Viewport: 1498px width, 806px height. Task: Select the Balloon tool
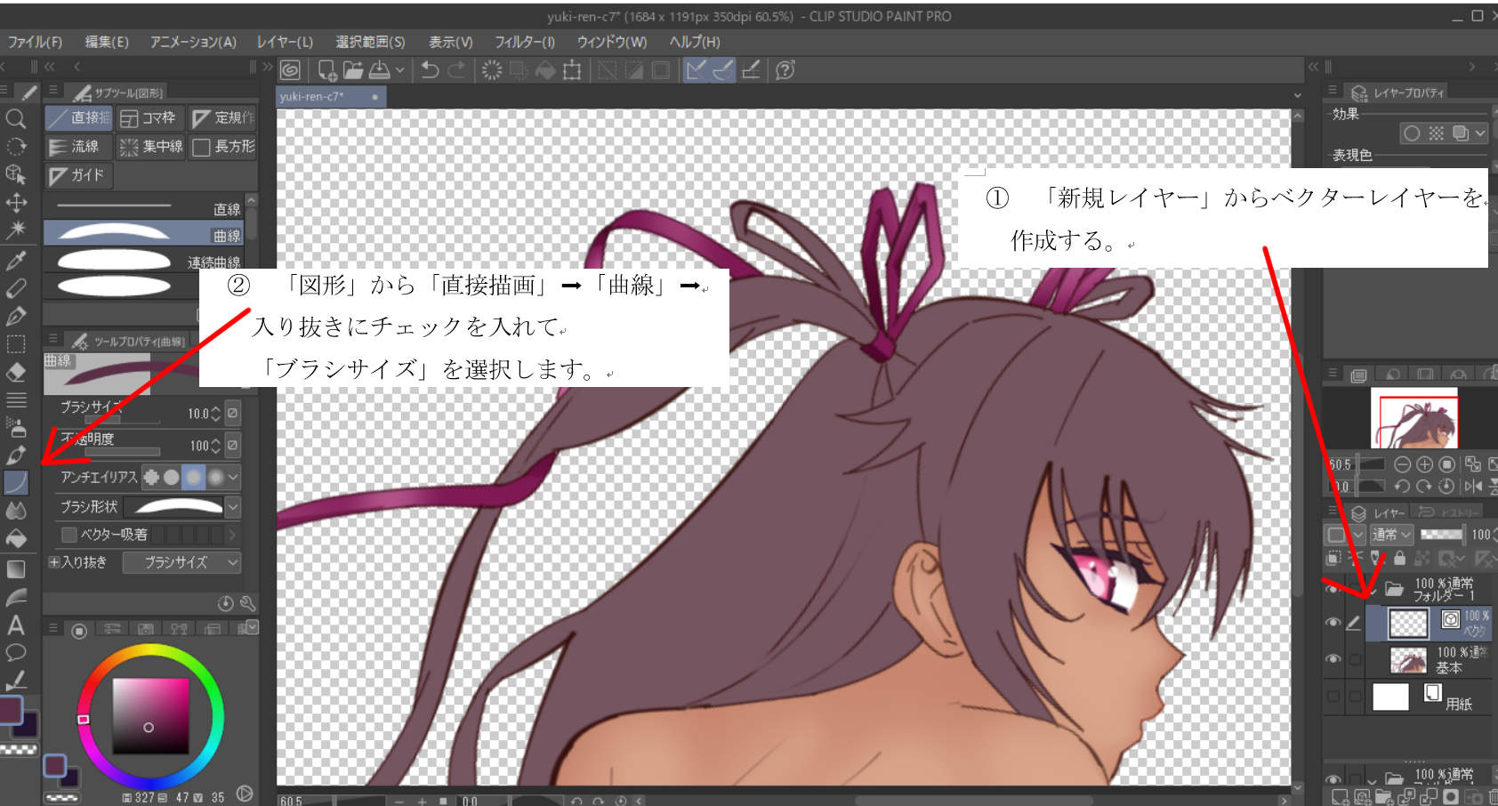click(x=15, y=653)
